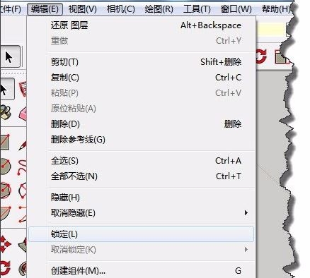Choose the Freehand curve tool

22,167
